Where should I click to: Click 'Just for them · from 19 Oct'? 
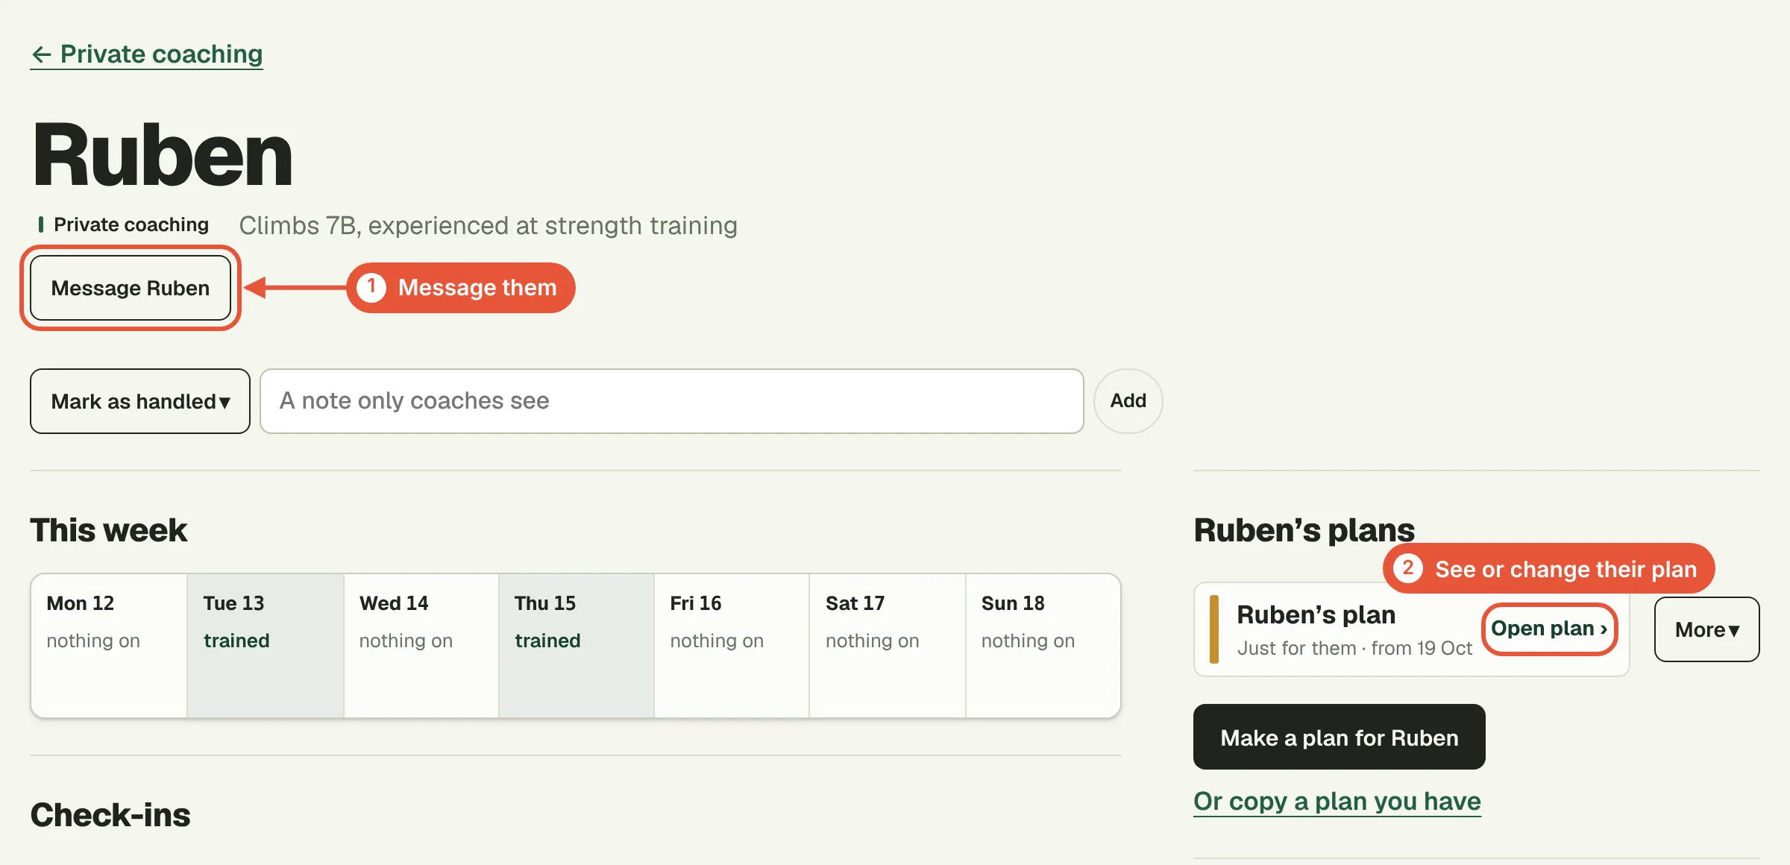(x=1354, y=648)
